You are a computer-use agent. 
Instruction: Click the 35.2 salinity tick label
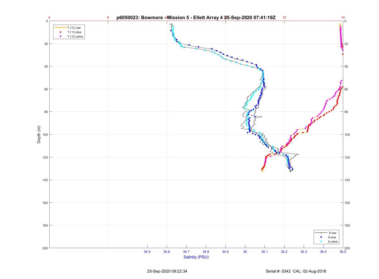pyautogui.click(x=284, y=252)
